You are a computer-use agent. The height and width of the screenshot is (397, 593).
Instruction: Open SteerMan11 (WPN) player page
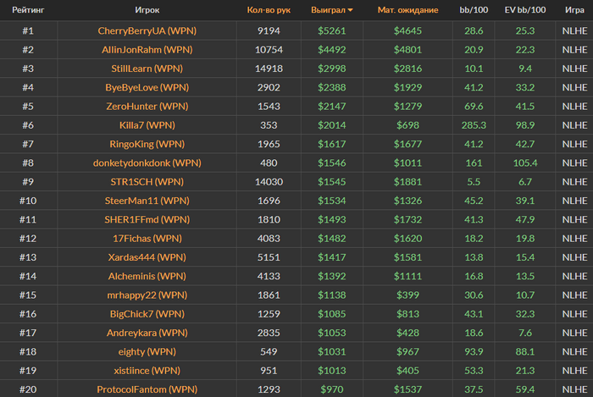pyautogui.click(x=147, y=201)
